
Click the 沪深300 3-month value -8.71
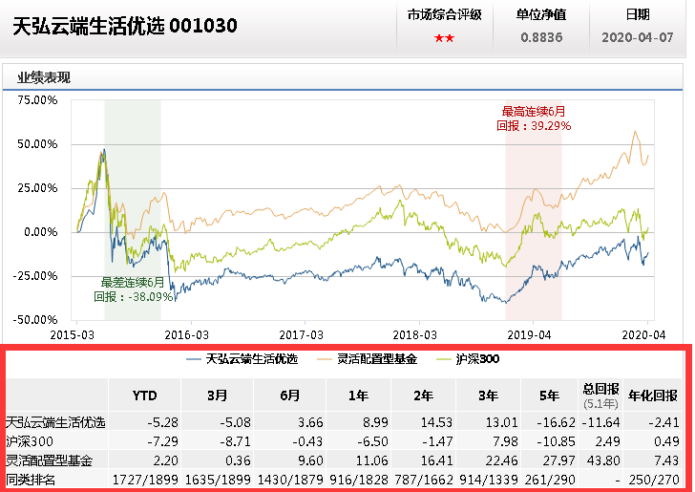coord(236,441)
